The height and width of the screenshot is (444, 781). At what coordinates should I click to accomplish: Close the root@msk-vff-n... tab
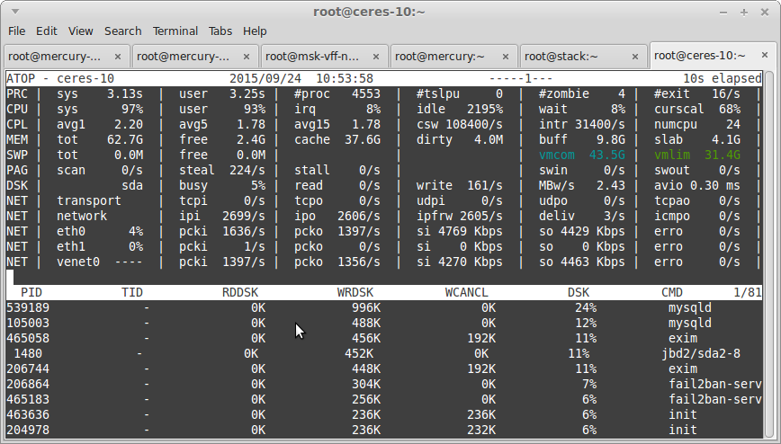(x=376, y=57)
